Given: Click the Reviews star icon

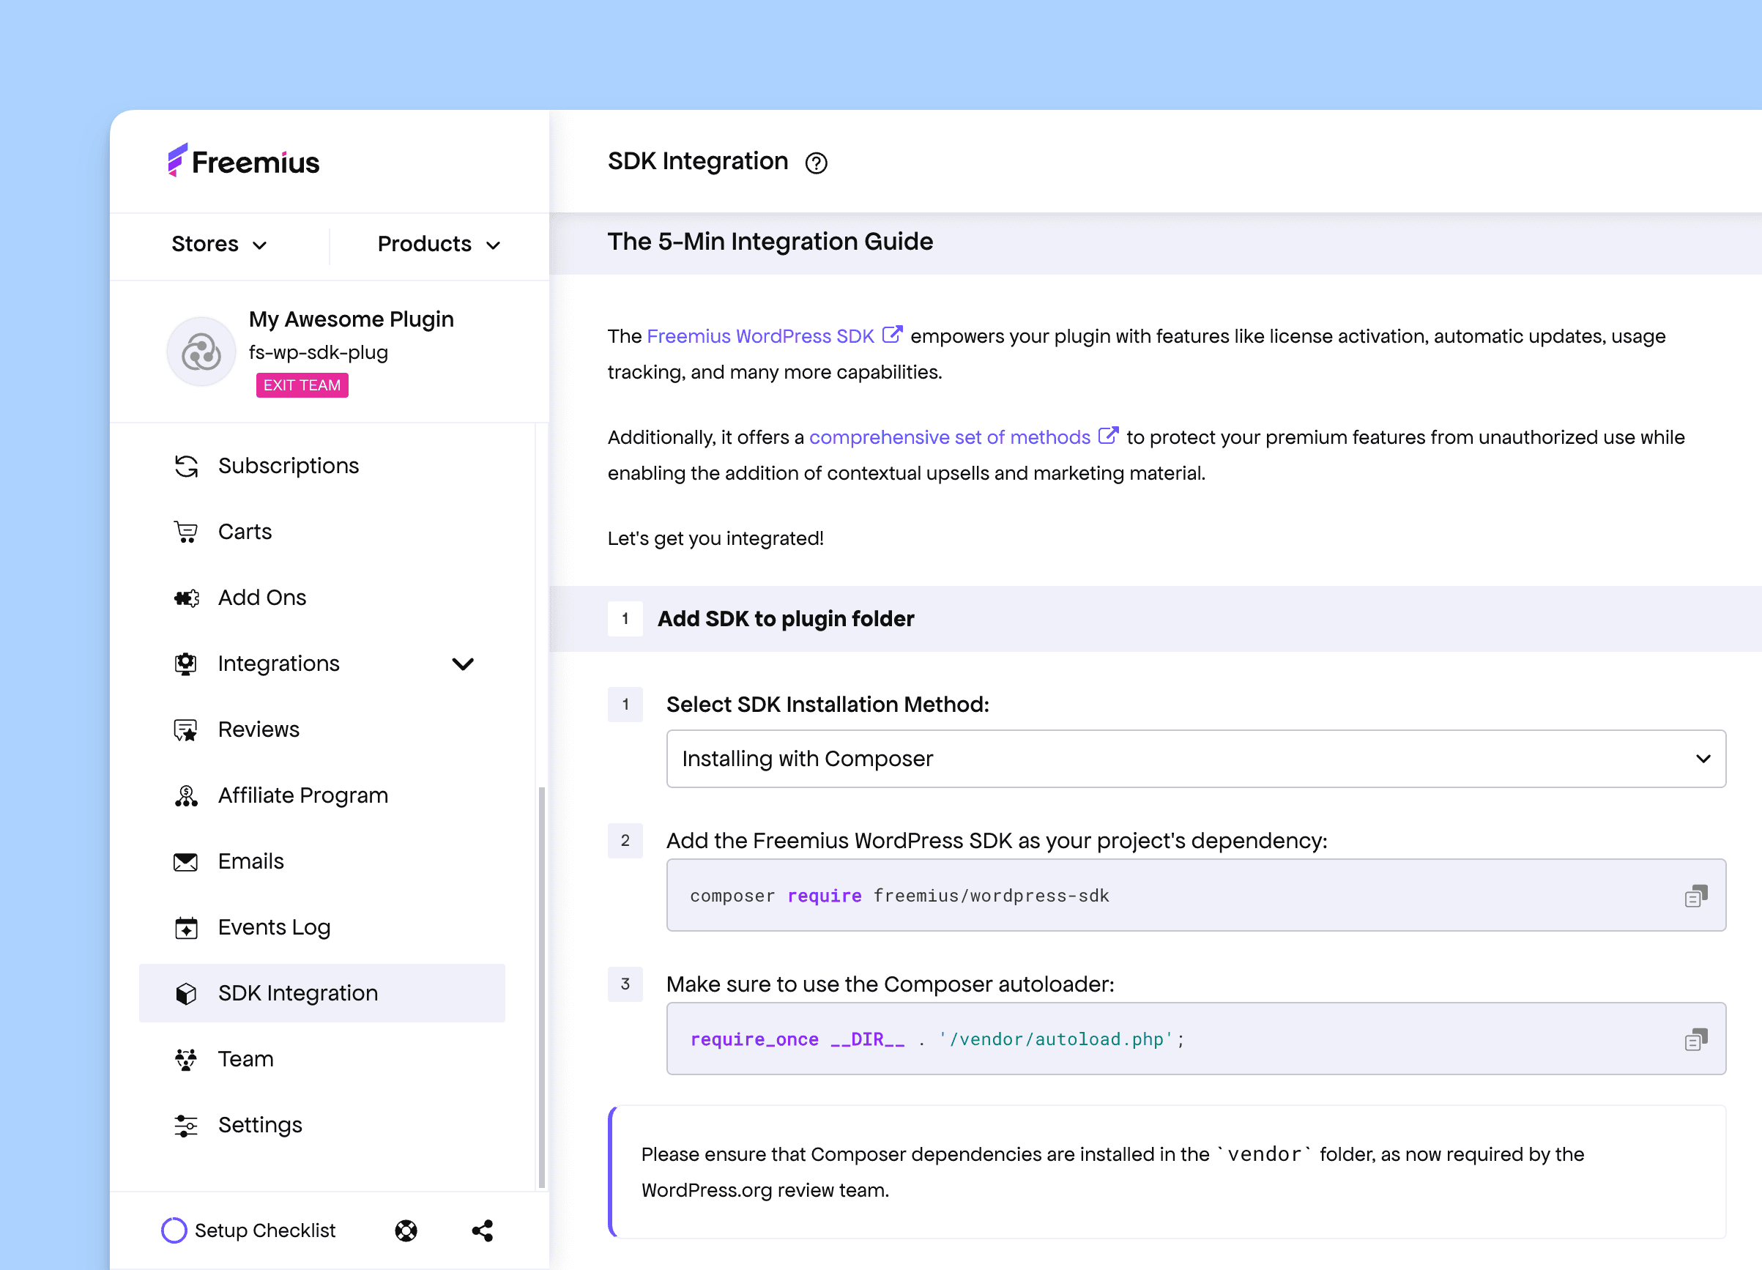Looking at the screenshot, I should [x=186, y=730].
